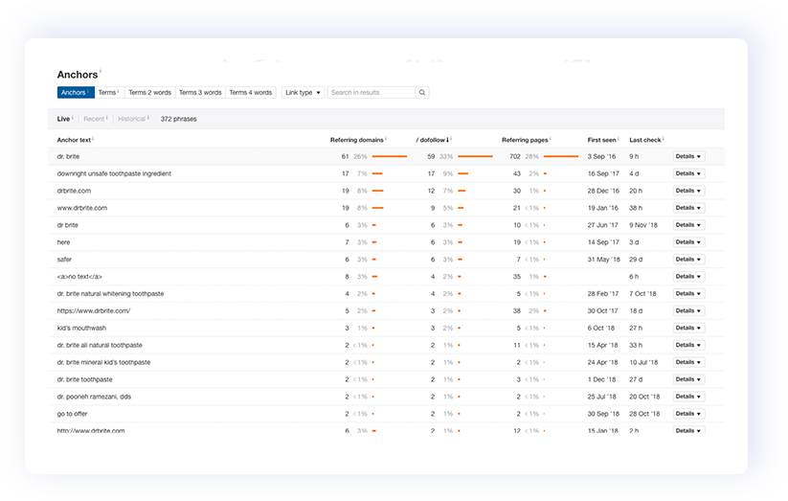Image resolution: width=788 pixels, height=501 pixels.
Task: Open Details for dr. pooneh ramezani, dds
Action: coord(688,397)
